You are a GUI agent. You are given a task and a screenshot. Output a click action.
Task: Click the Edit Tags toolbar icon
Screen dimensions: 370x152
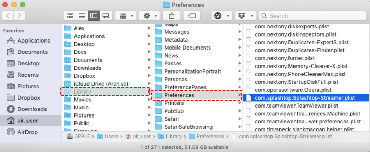[x=192, y=16]
